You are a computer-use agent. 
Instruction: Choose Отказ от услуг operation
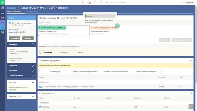coord(55,72)
